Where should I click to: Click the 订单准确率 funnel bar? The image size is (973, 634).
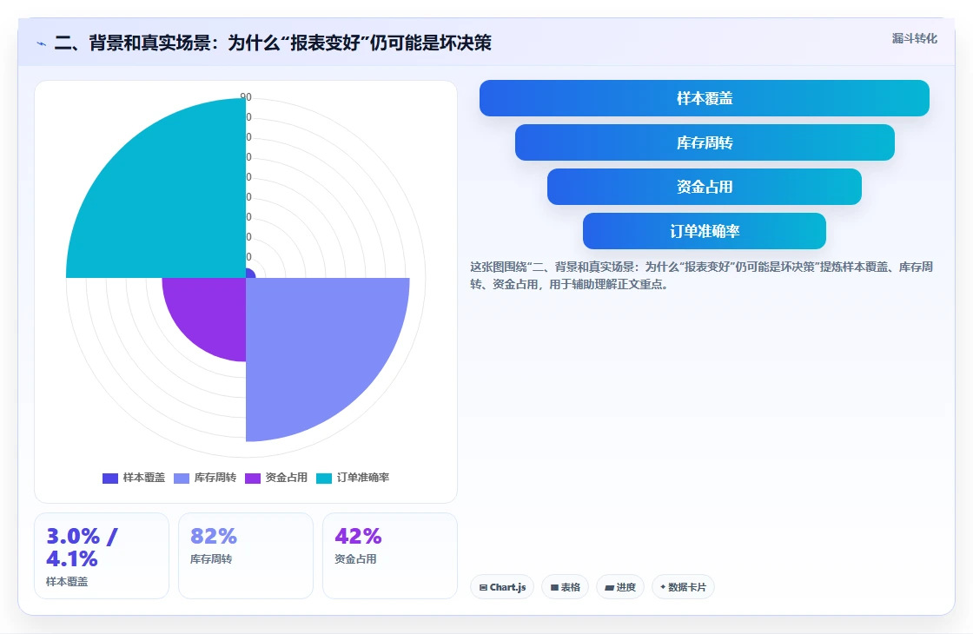(x=705, y=231)
